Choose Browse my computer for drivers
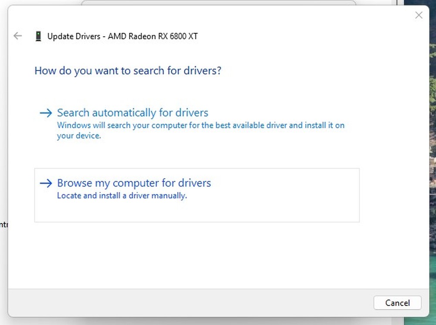 click(x=197, y=195)
